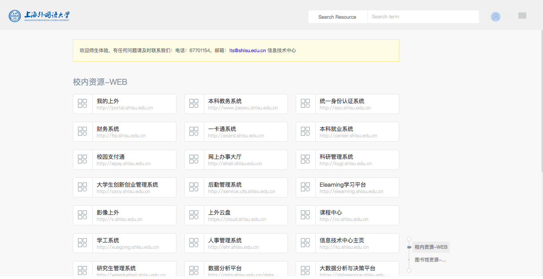Open 网上办事大厅 resource card
Screen dimensions: 543x279
pyautogui.click(x=236, y=160)
